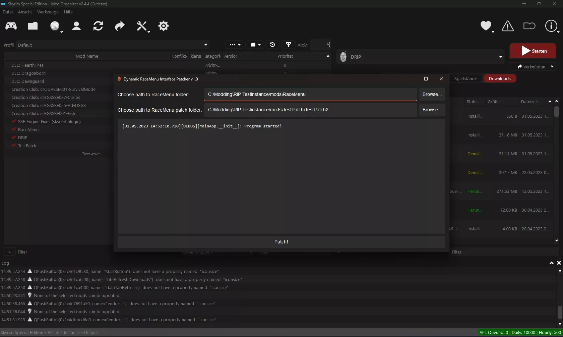
Task: Click the Patch! button
Action: 281,242
